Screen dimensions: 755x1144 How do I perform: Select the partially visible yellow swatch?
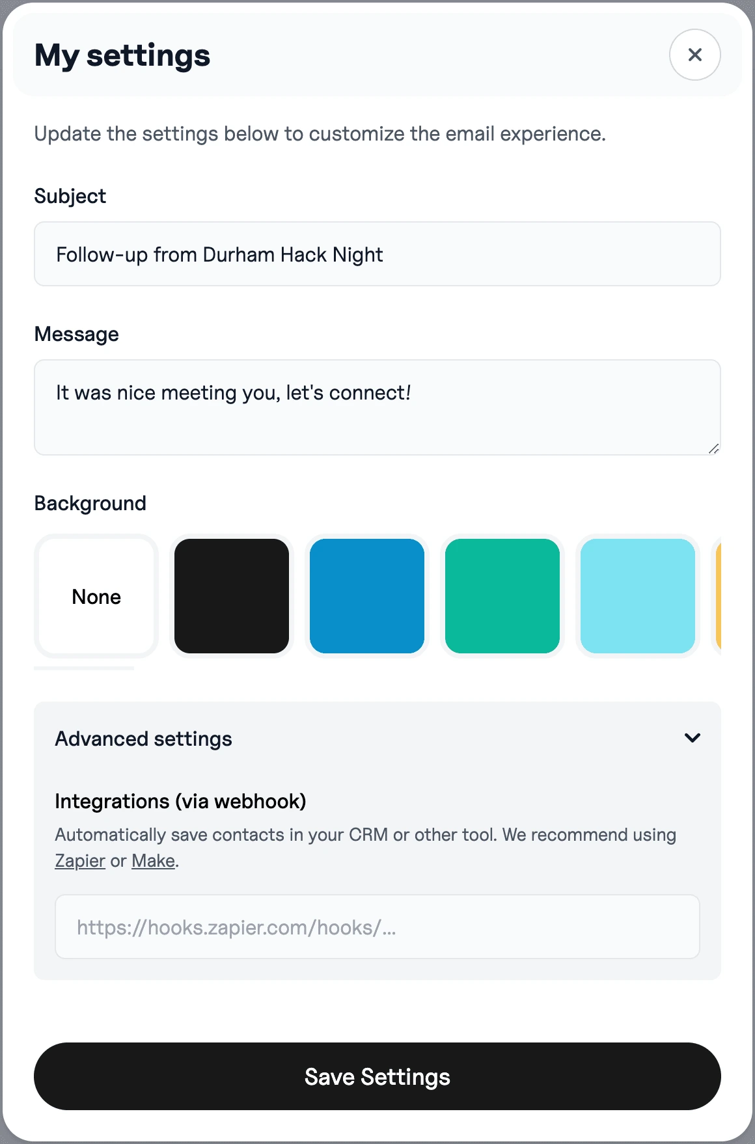(718, 596)
